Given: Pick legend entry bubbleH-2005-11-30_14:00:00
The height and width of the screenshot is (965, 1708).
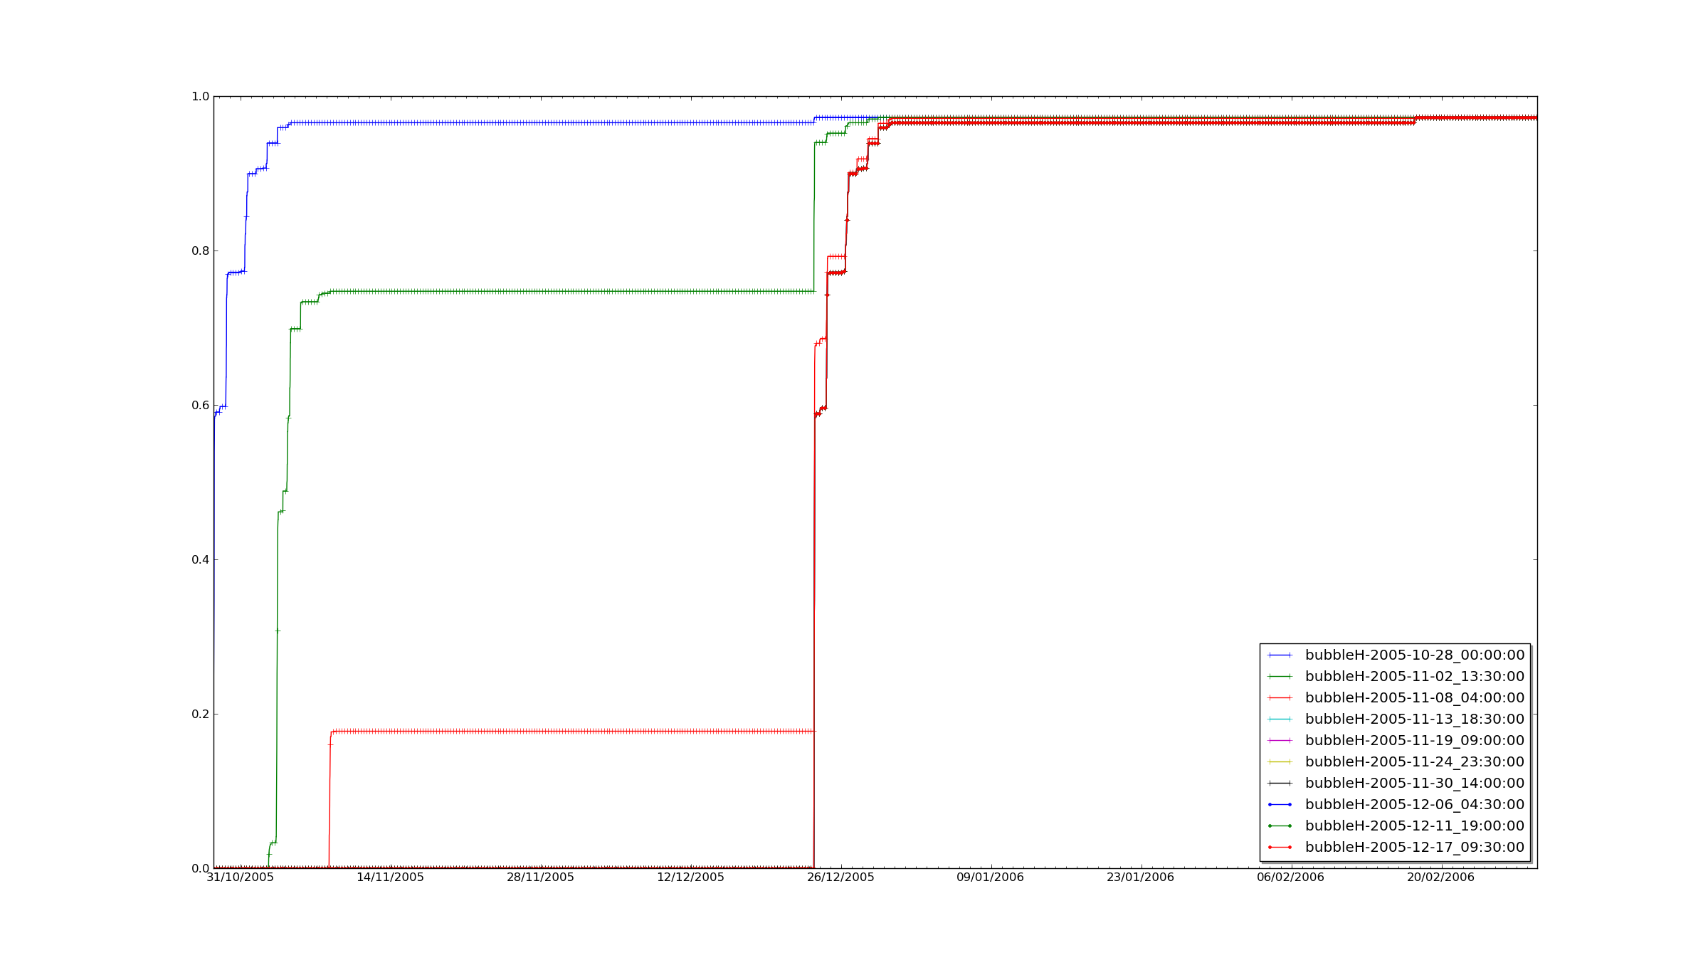Looking at the screenshot, I should [x=1414, y=783].
